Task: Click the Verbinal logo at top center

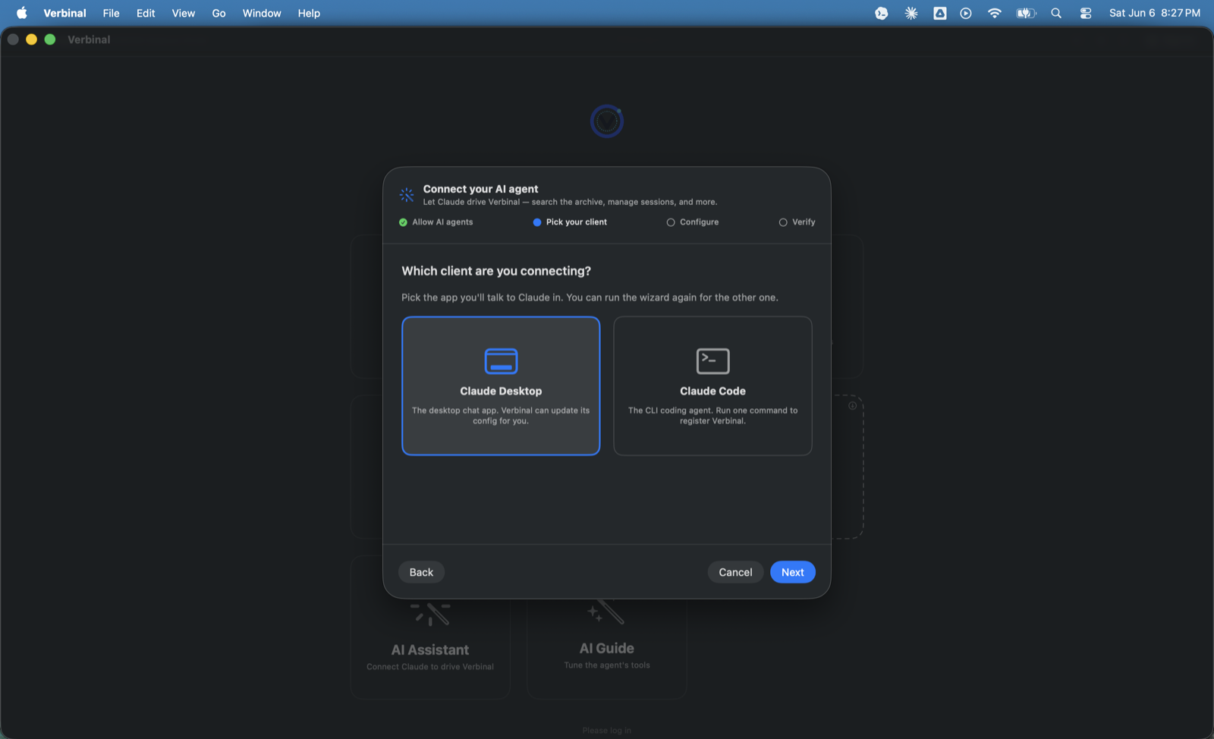Action: point(607,121)
